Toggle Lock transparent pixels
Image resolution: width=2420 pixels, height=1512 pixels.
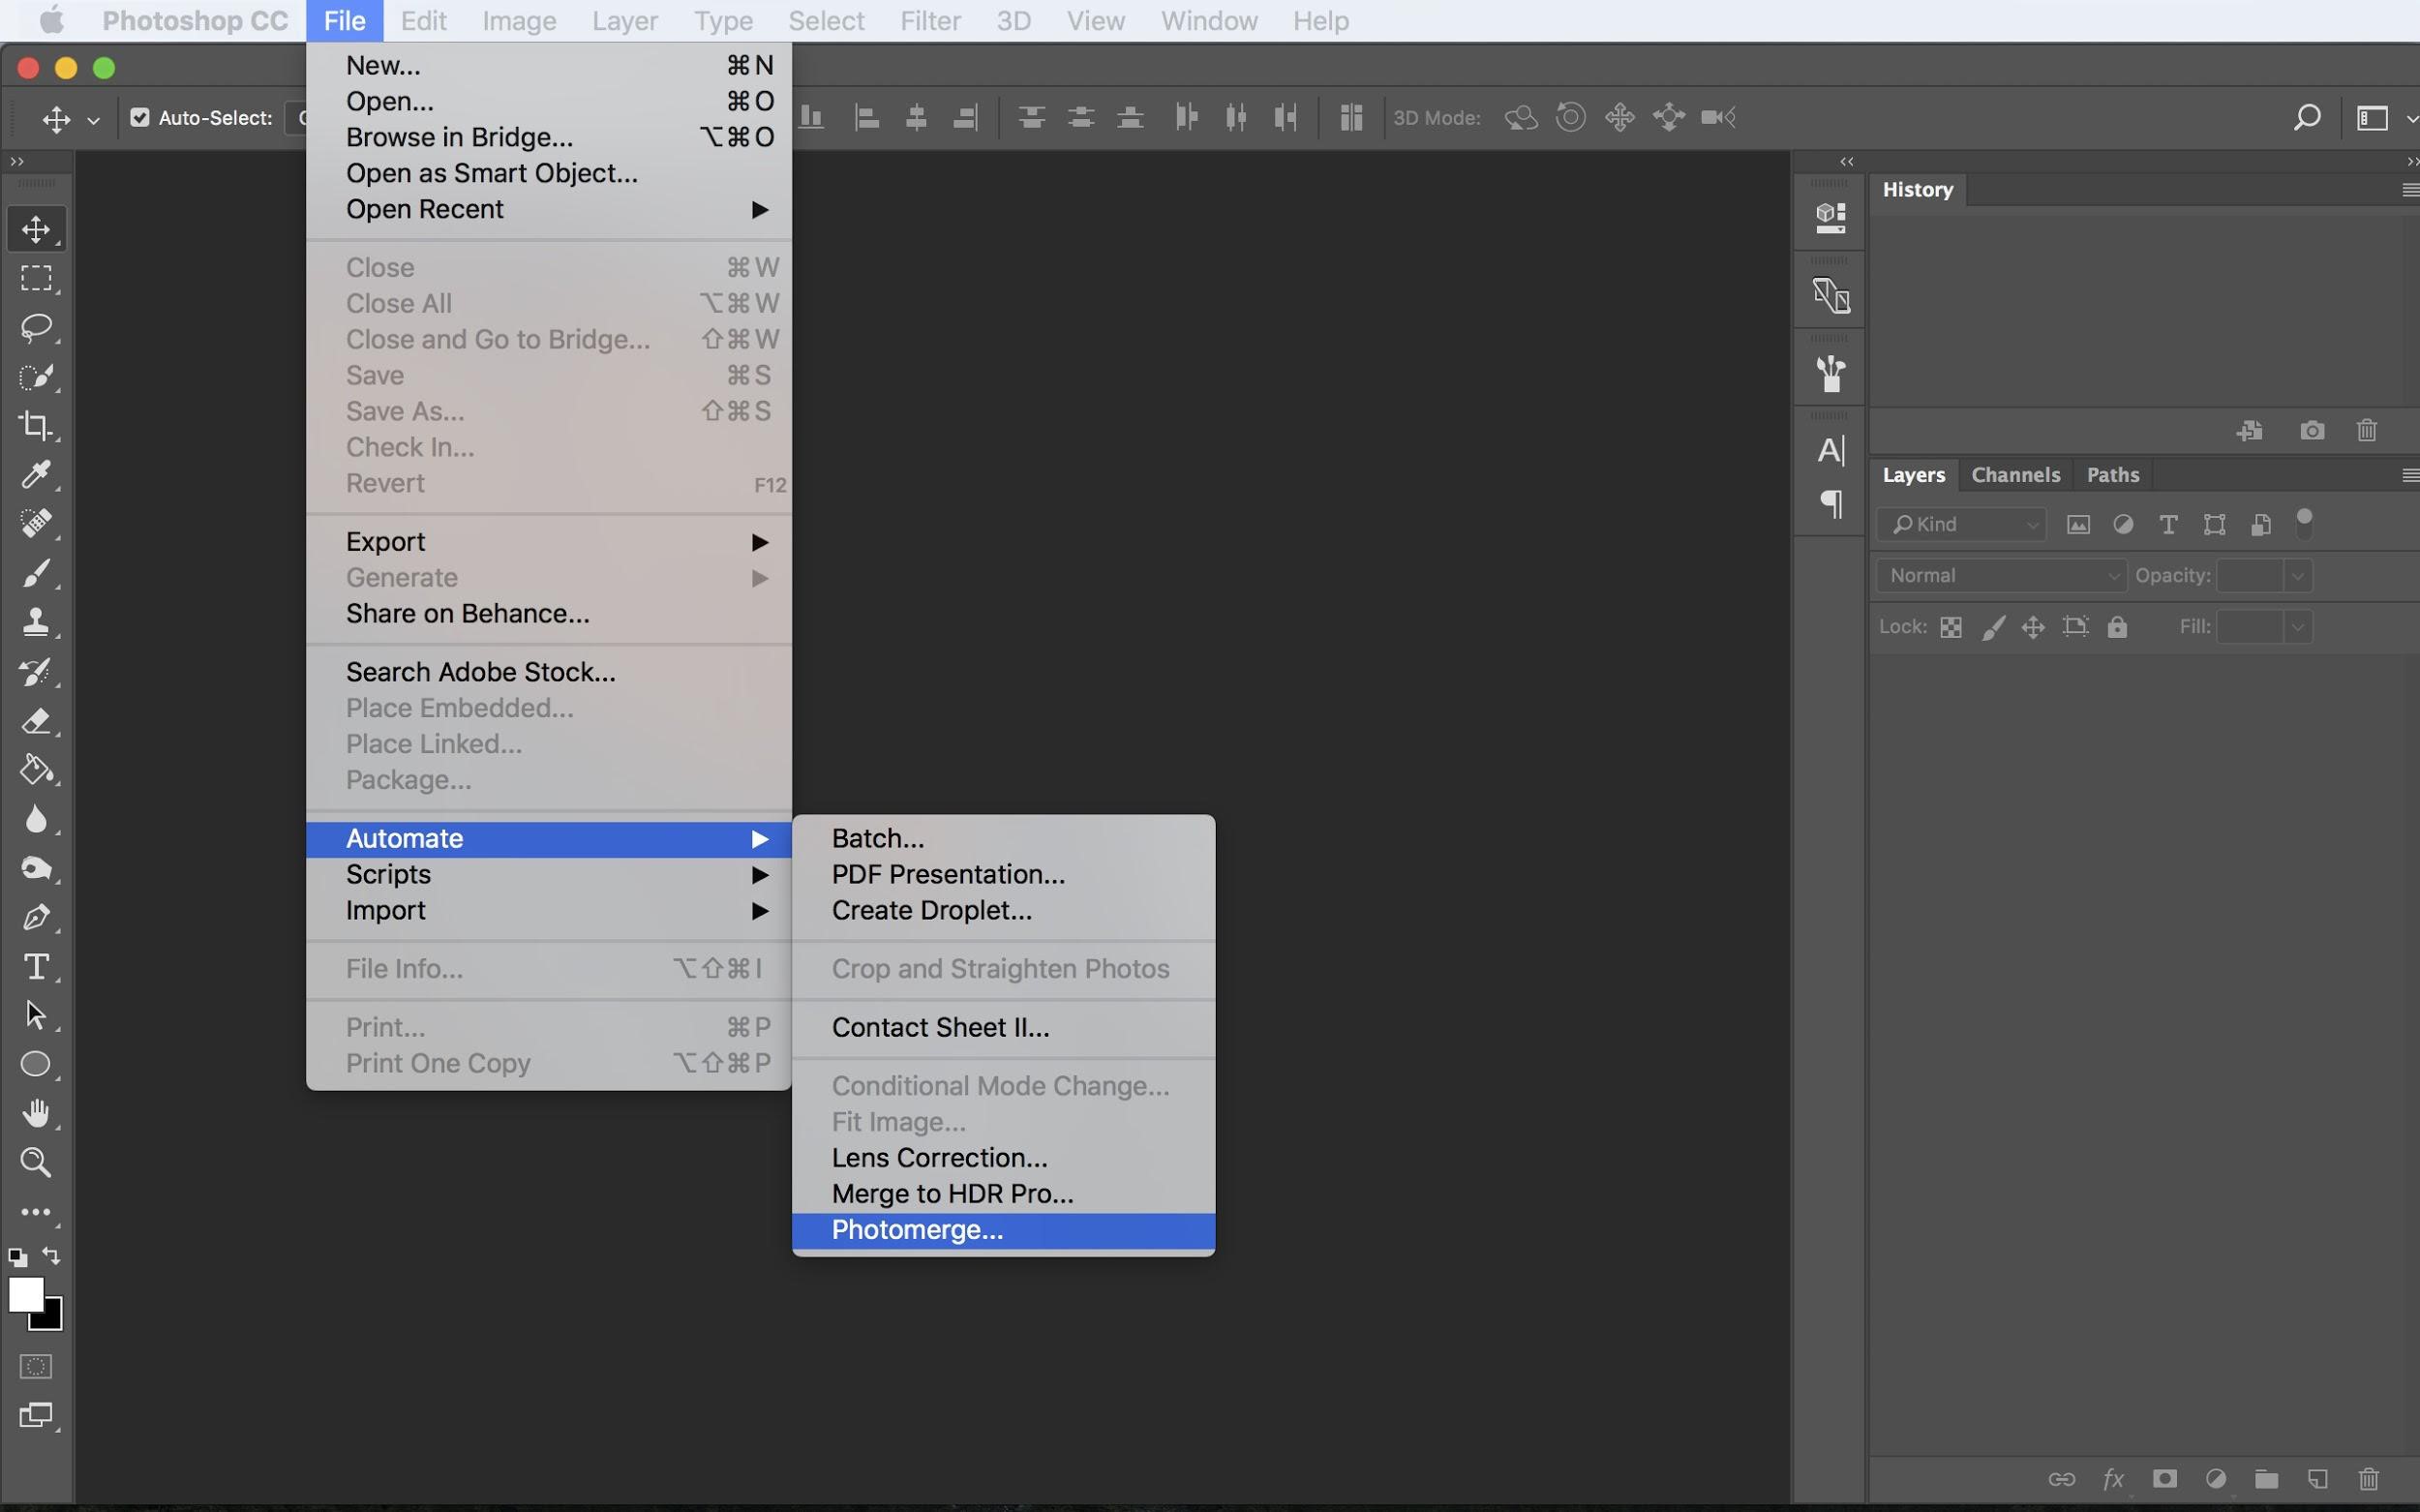click(x=1950, y=627)
